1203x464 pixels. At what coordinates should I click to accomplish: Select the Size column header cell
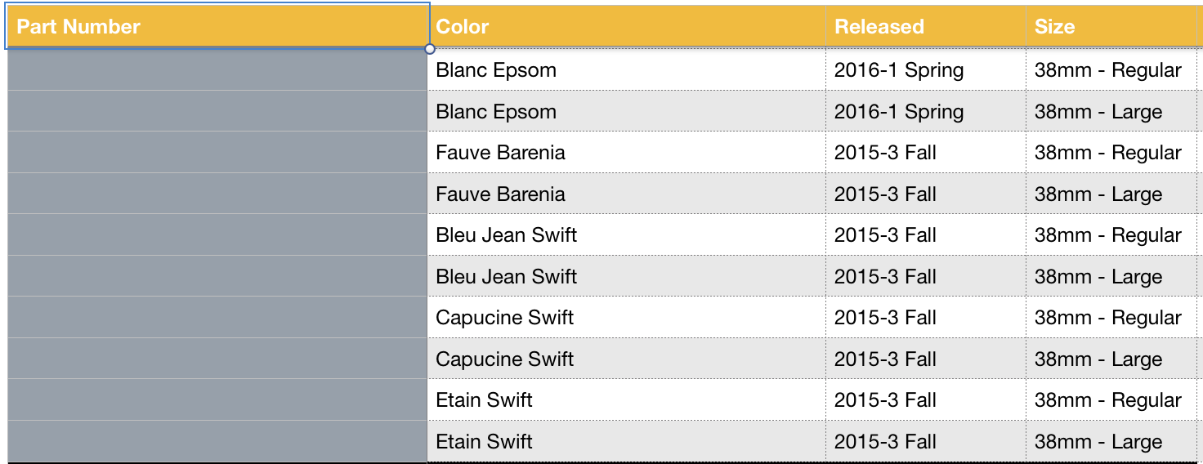[x=1111, y=26]
